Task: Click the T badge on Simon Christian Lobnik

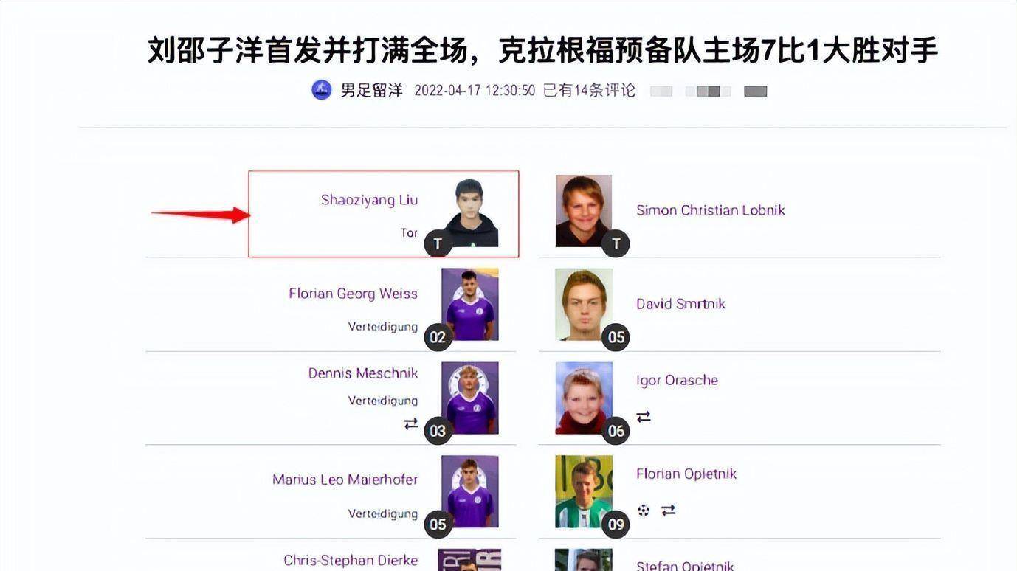Action: click(616, 243)
